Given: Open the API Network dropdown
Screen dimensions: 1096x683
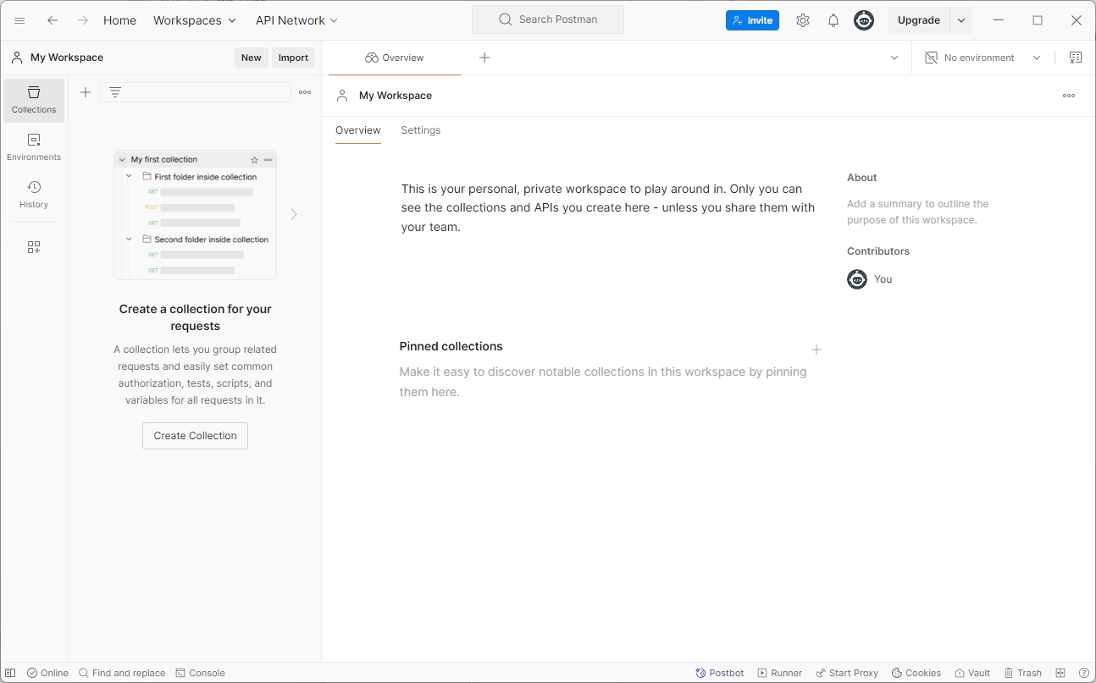Looking at the screenshot, I should [296, 20].
